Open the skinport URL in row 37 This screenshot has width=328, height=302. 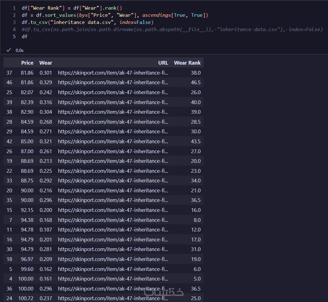point(113,73)
